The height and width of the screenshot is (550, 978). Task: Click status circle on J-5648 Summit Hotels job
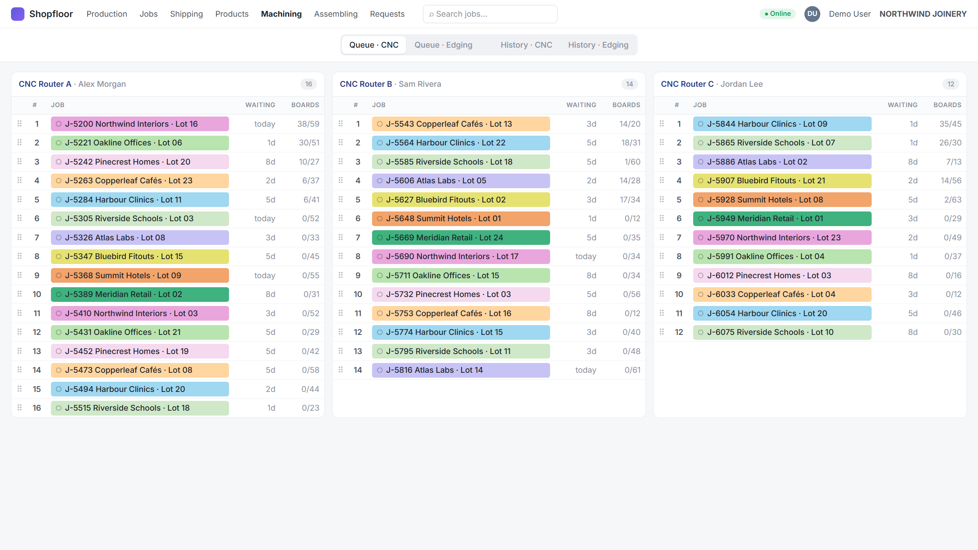point(380,219)
